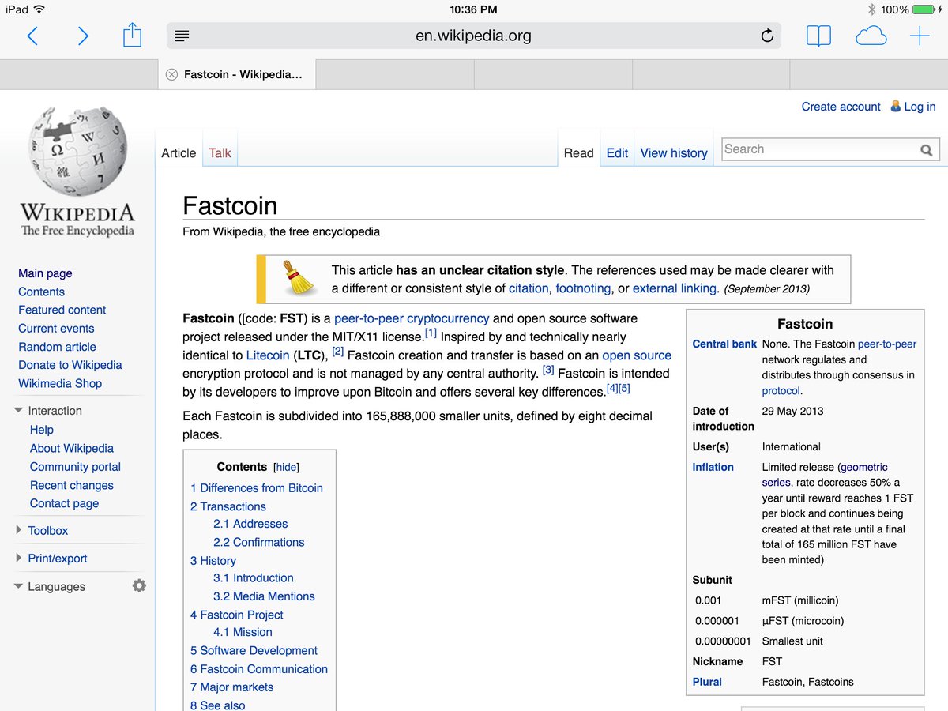Jump to 5 Software Development section
Screen dimensions: 948x711
[x=254, y=651]
